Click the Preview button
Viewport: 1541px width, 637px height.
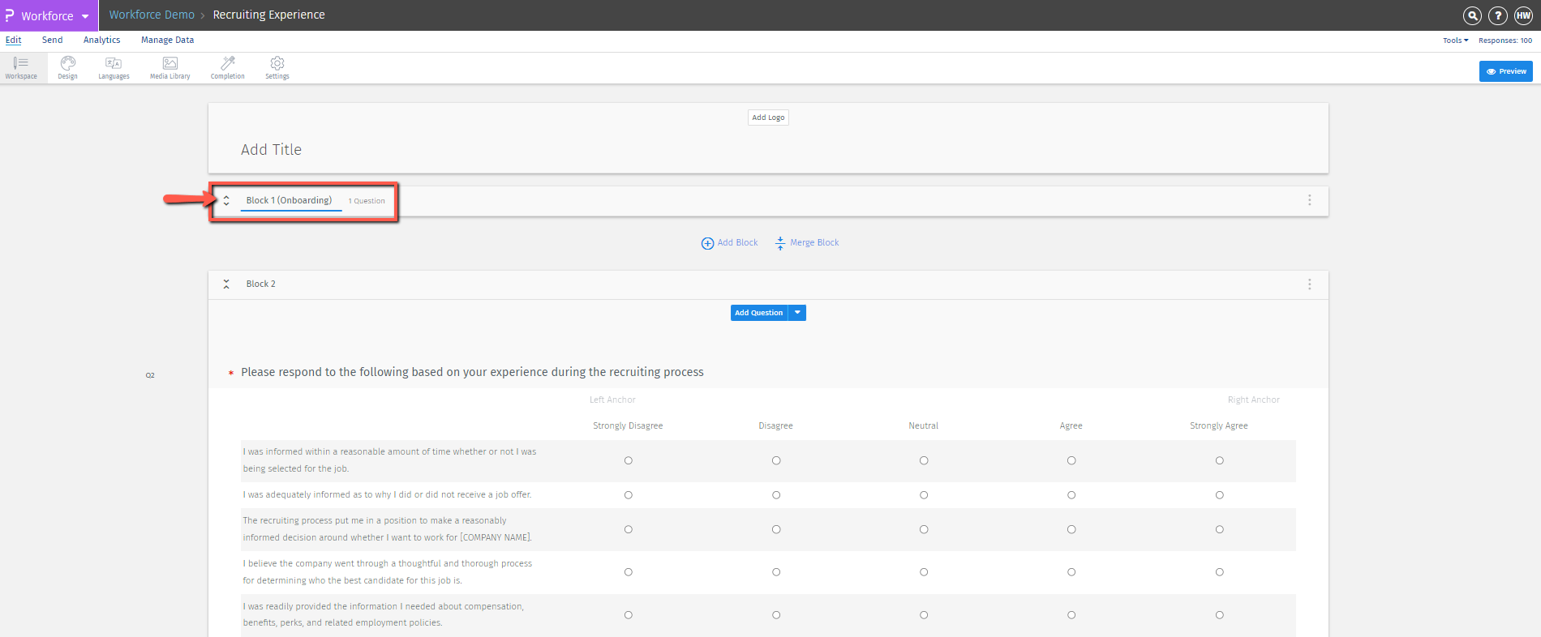point(1505,71)
